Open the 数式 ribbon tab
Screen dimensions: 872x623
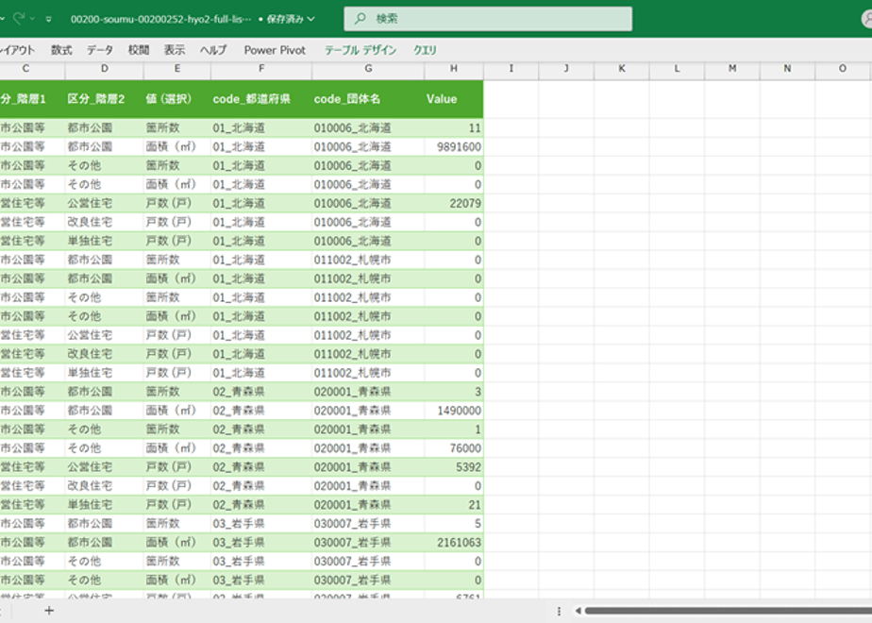61,50
